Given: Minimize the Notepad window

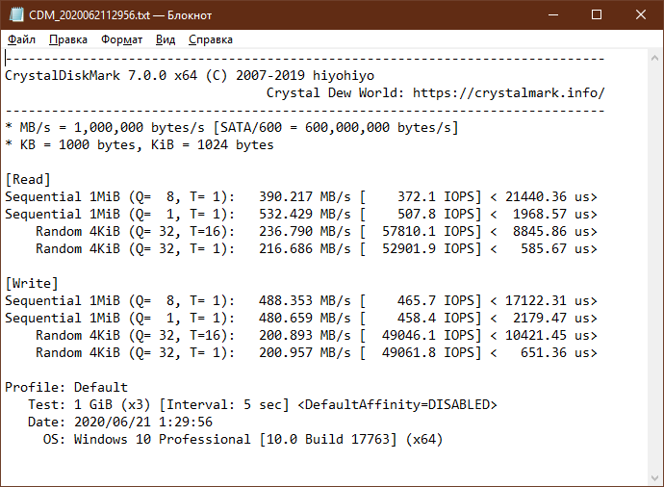Looking at the screenshot, I should click(553, 14).
